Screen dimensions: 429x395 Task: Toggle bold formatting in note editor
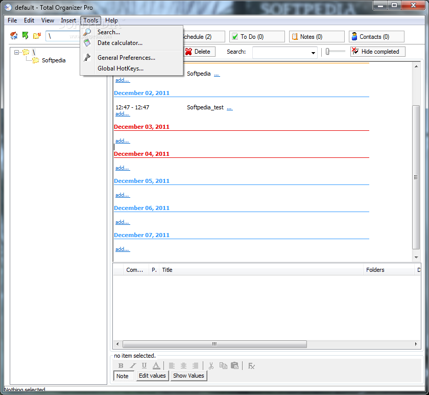point(121,366)
